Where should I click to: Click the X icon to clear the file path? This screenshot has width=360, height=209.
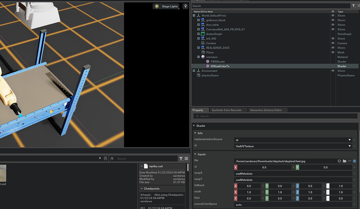coord(339,160)
